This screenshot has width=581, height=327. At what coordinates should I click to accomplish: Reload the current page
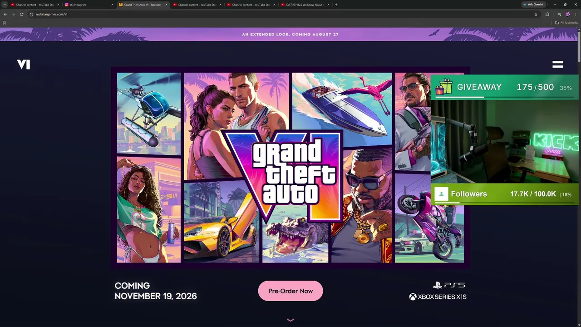point(21,14)
